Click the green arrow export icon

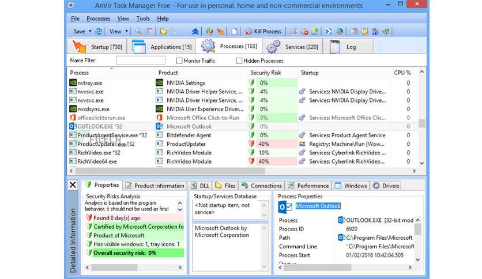click(315, 31)
